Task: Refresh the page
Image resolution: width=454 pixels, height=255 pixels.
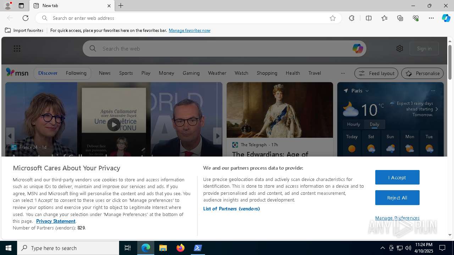Action: click(x=26, y=18)
